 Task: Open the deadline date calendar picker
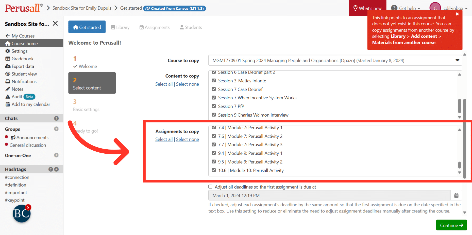click(x=456, y=195)
